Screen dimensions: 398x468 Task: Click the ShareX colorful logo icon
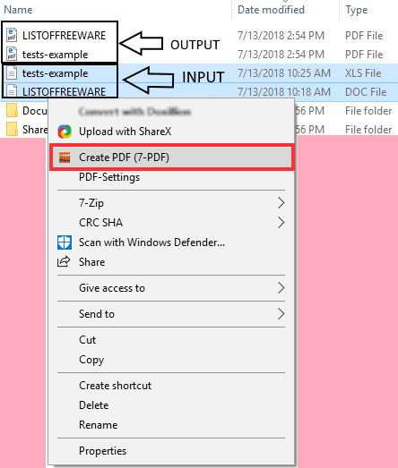(x=65, y=132)
